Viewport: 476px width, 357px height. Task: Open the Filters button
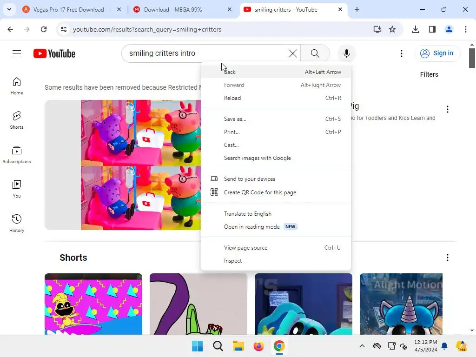(x=429, y=74)
